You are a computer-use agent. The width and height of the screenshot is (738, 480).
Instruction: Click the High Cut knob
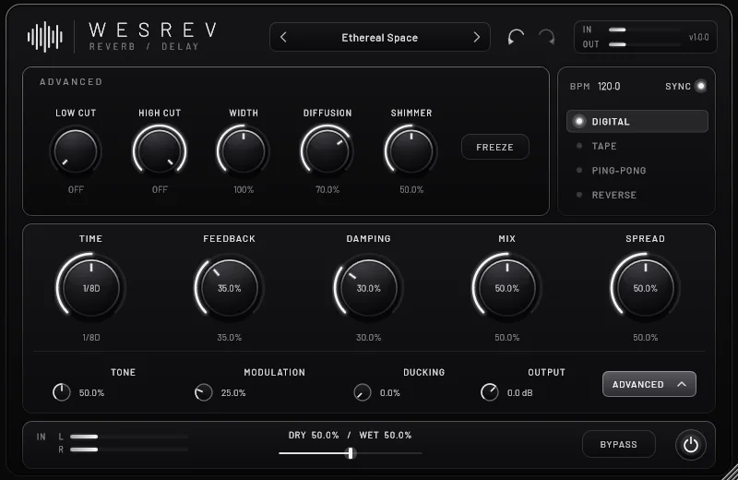(160, 151)
